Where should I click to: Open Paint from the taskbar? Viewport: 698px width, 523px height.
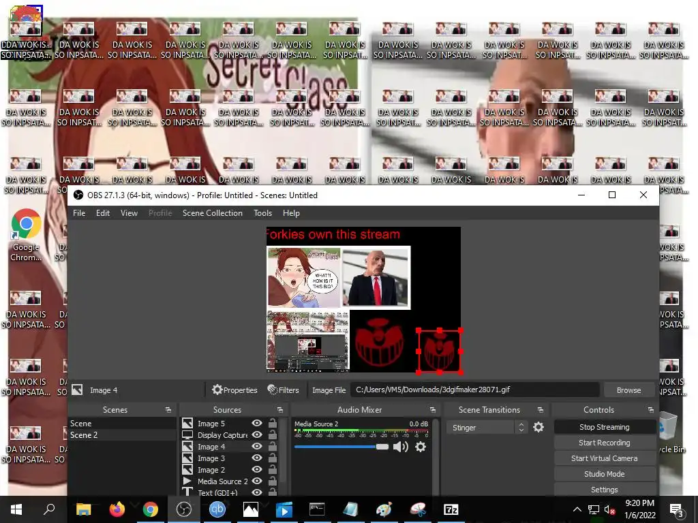[x=384, y=509]
